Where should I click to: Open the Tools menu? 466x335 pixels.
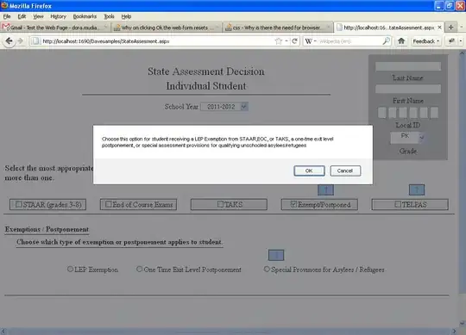(109, 16)
